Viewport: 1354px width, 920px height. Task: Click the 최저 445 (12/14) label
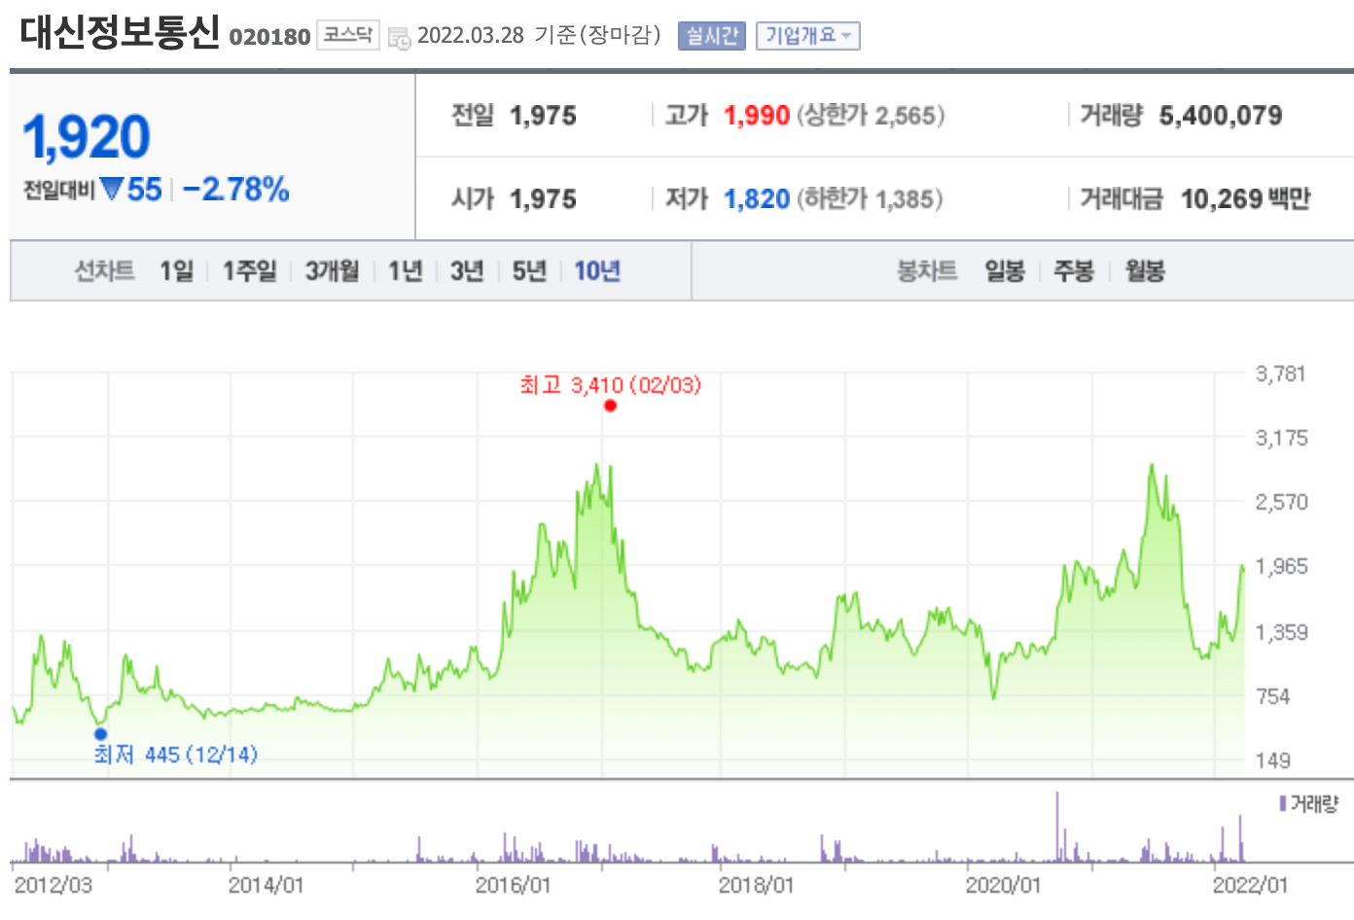click(x=176, y=755)
